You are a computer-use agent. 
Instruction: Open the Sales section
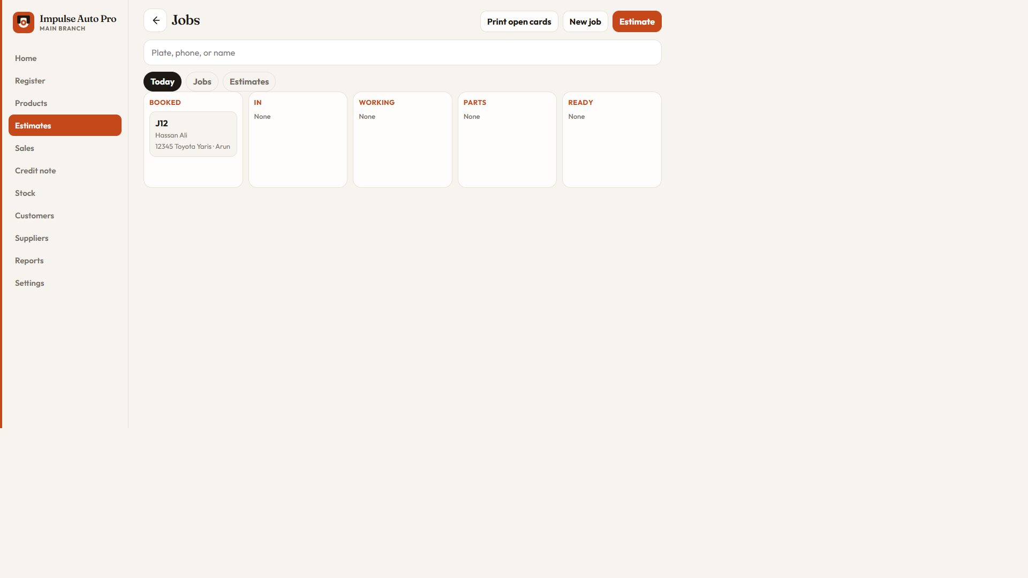(x=65, y=148)
